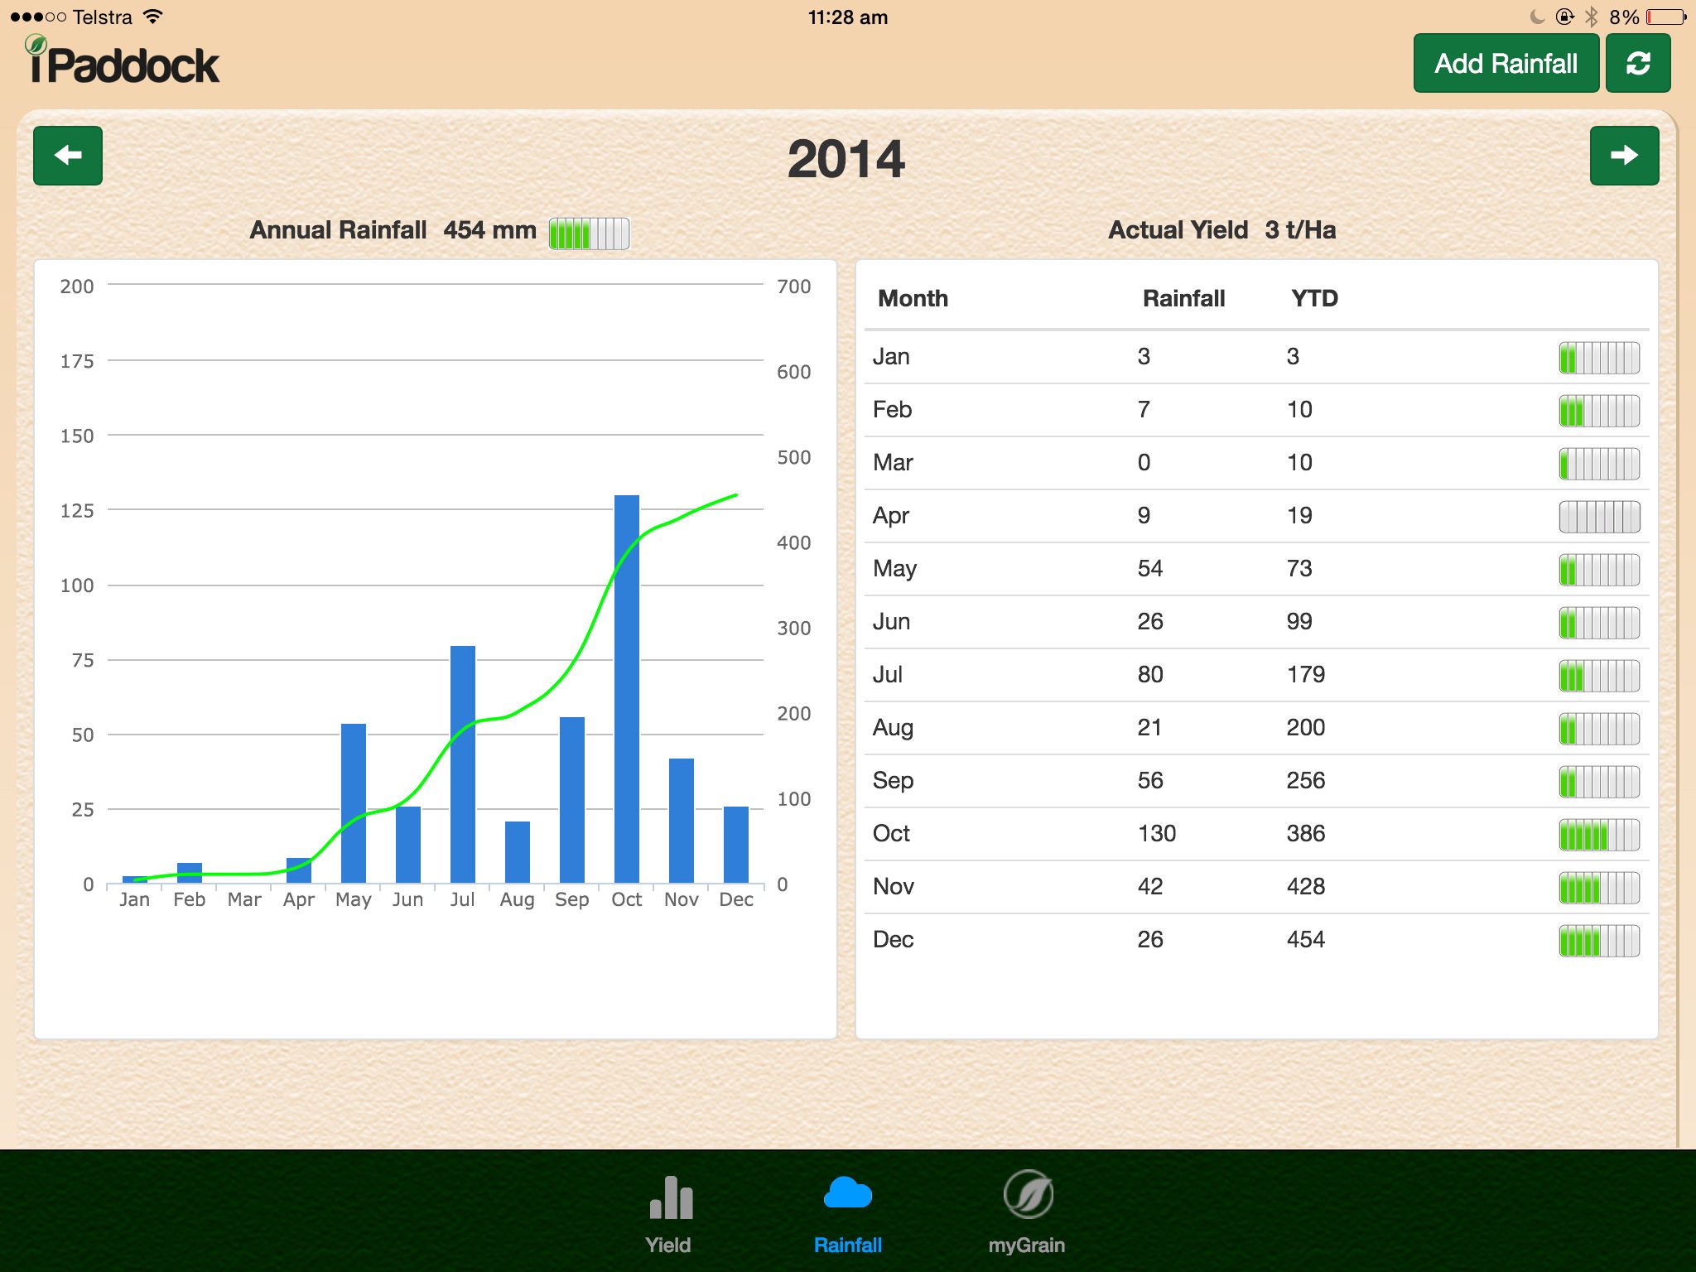Screen dimensions: 1696x1272
Task: Tap the battery indicator in status bar
Action: (x=1665, y=17)
